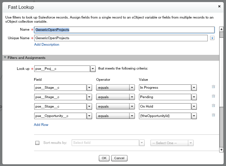
Task: Delete the In Progress filter row
Action: point(213,87)
